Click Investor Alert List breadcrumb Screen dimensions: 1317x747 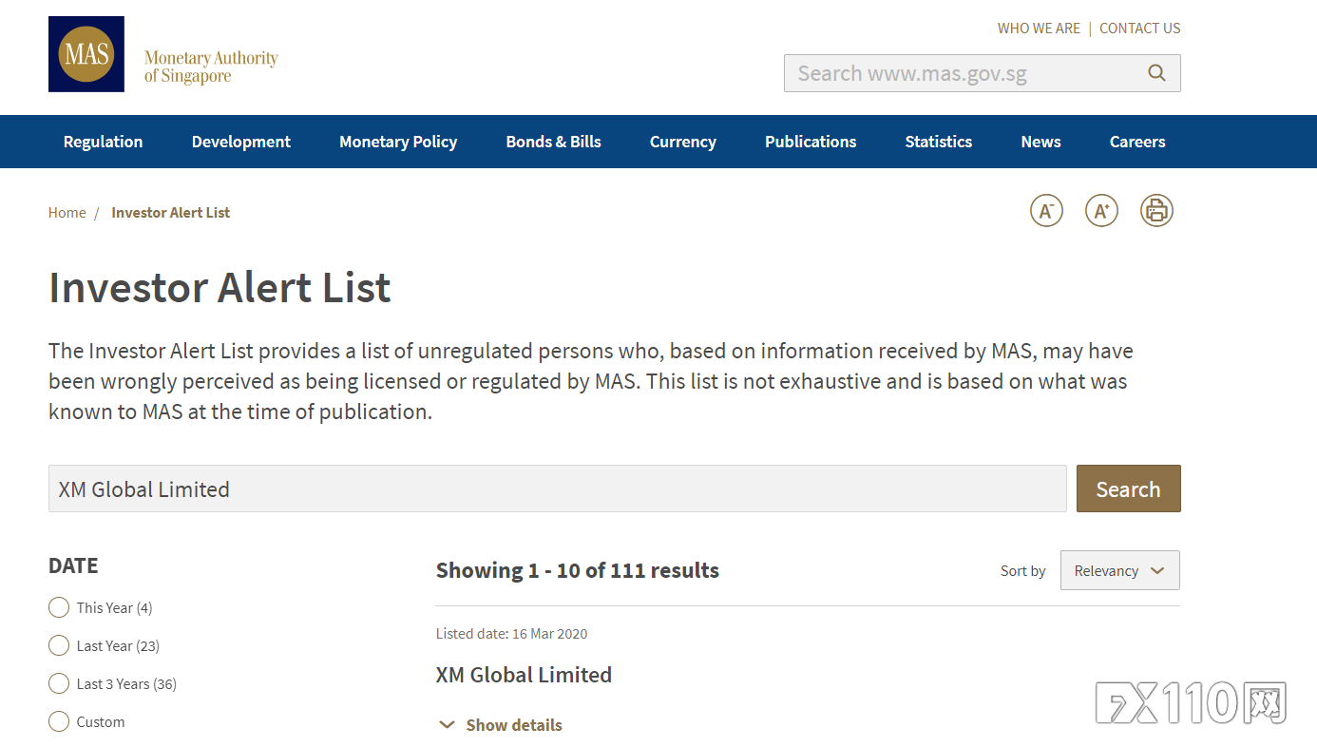(x=171, y=213)
